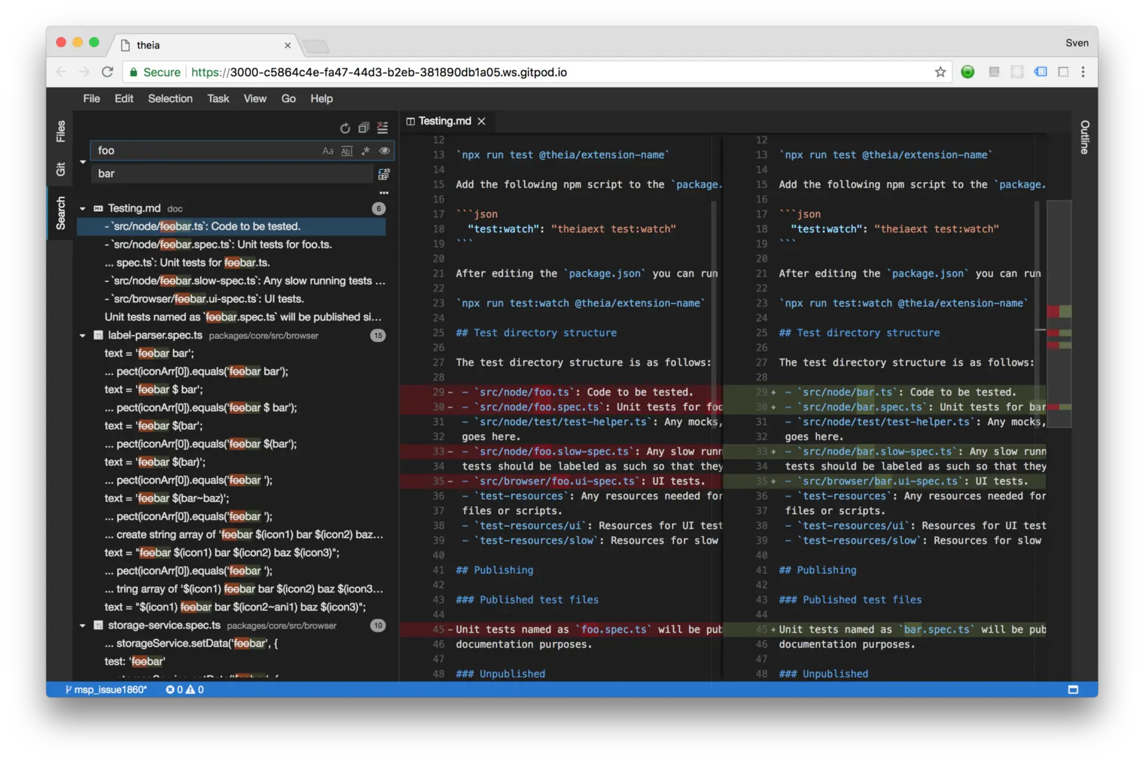Reload the browser page

[x=107, y=72]
